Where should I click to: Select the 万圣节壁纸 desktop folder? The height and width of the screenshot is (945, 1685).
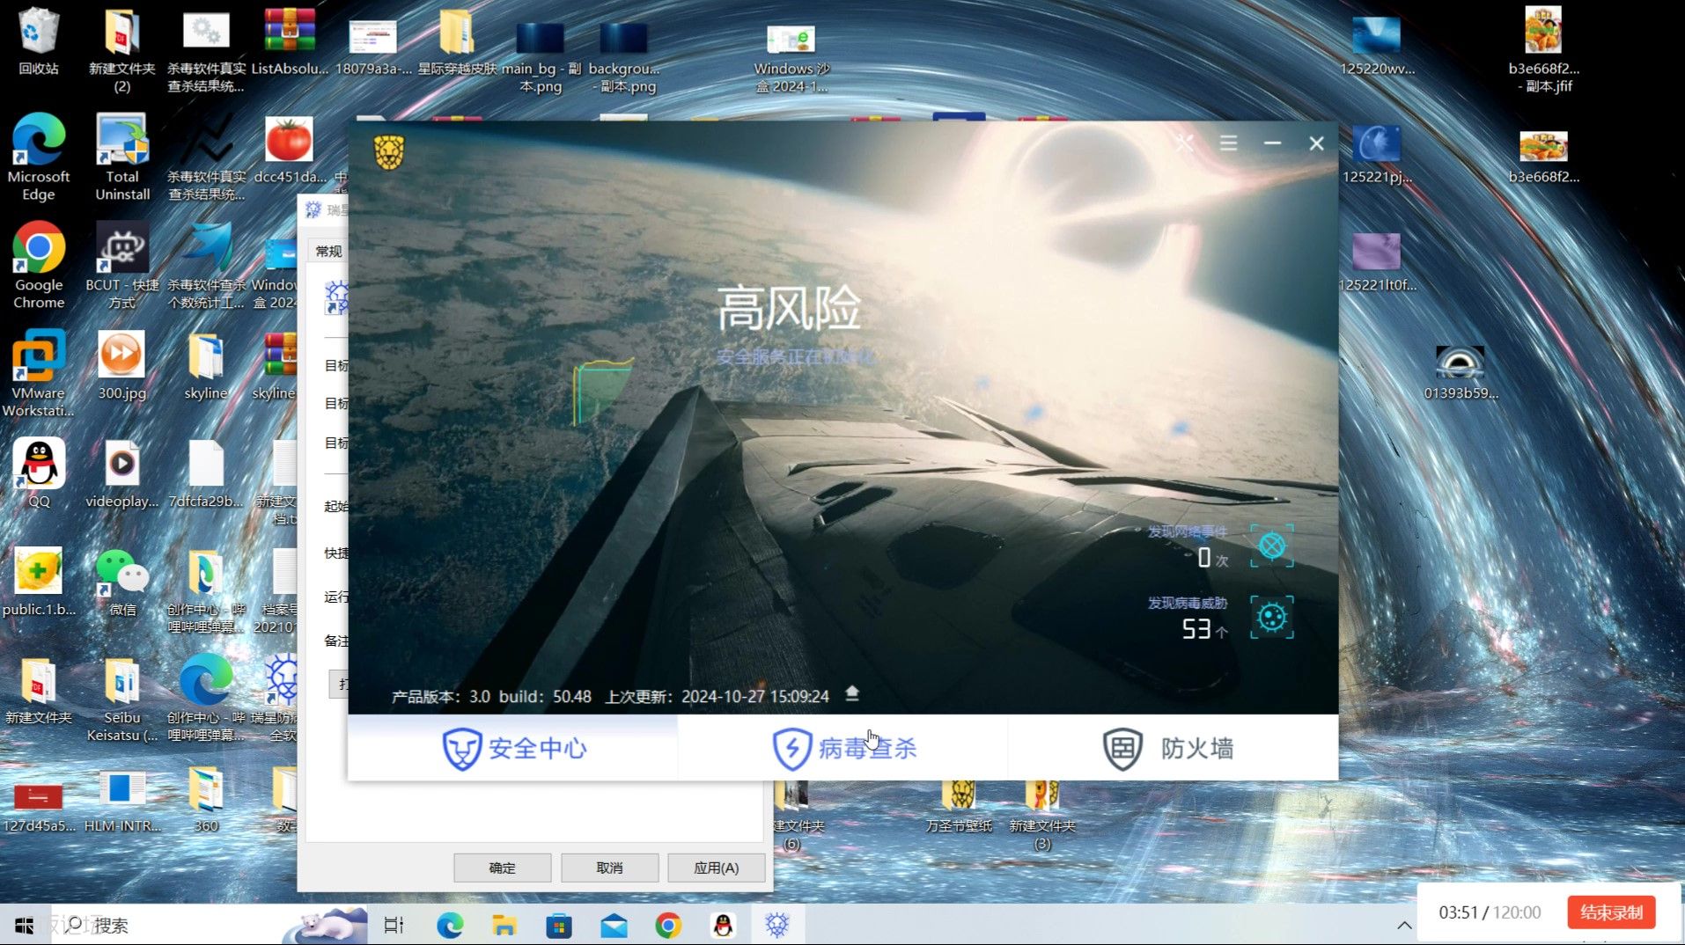[x=959, y=808]
